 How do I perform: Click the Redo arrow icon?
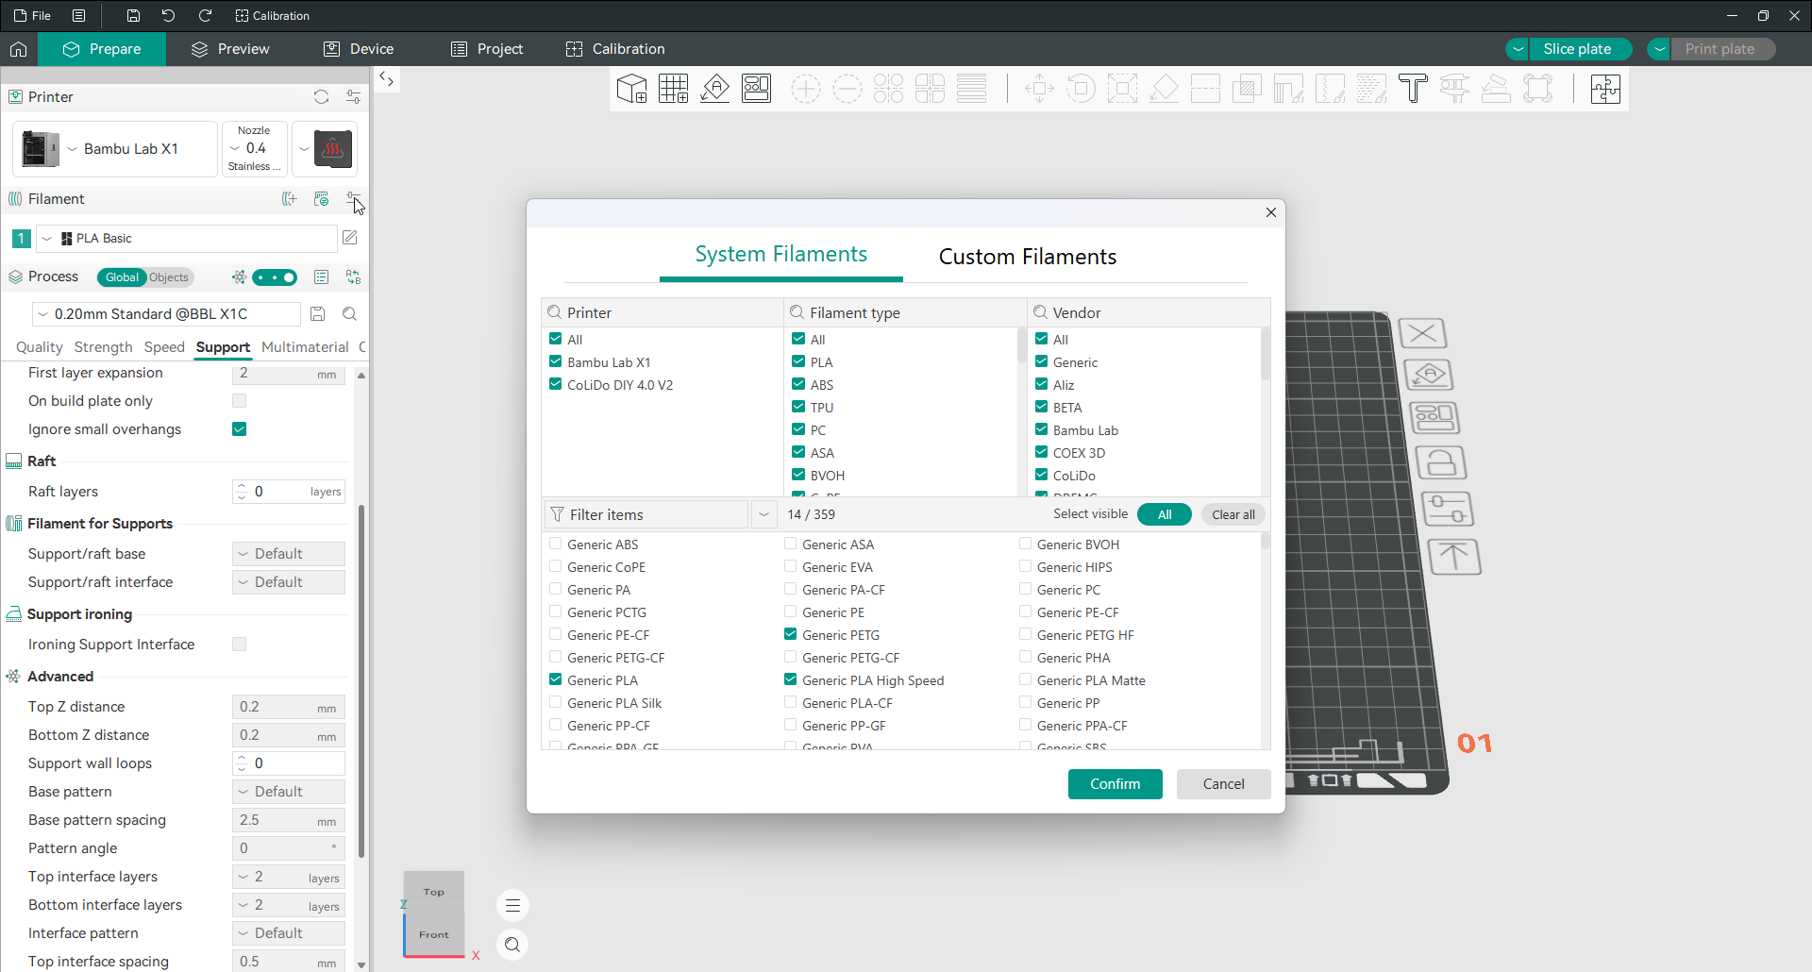205,16
